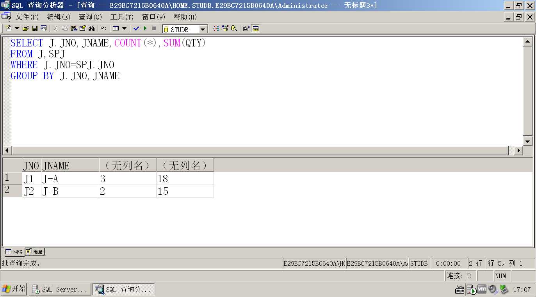This screenshot has width=536, height=297.
Task: Click the SELECT keyword in query editor
Action: coord(27,43)
